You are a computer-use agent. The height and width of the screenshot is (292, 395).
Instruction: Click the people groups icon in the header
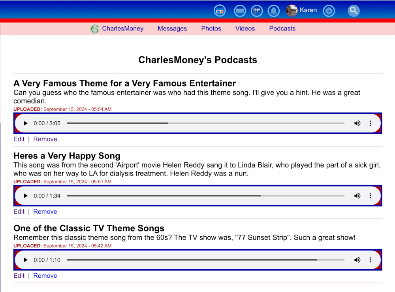257,10
